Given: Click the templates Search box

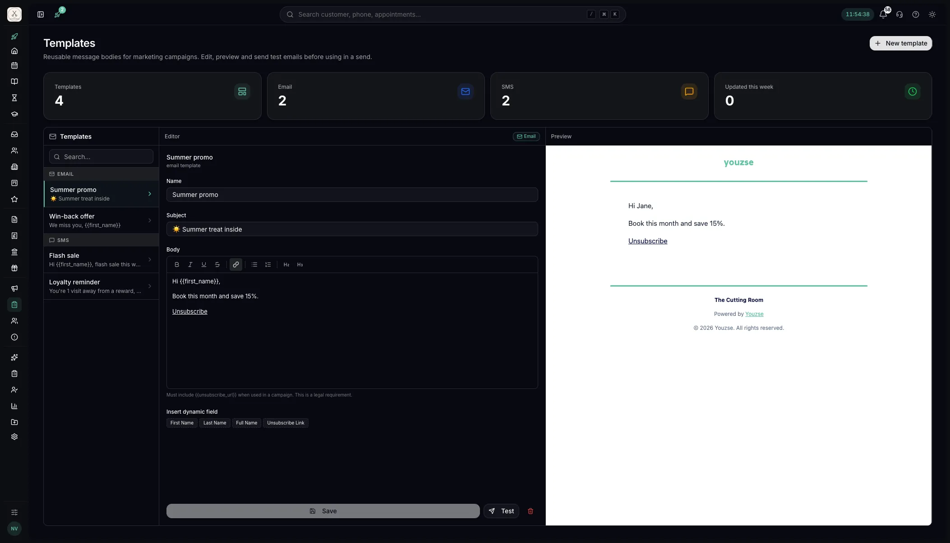Looking at the screenshot, I should click(x=101, y=157).
